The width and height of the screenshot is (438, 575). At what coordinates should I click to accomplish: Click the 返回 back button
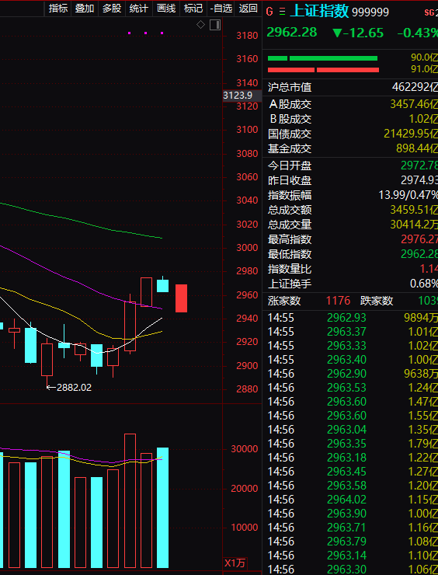249,8
